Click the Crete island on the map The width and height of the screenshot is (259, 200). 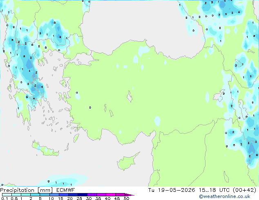tap(45, 149)
